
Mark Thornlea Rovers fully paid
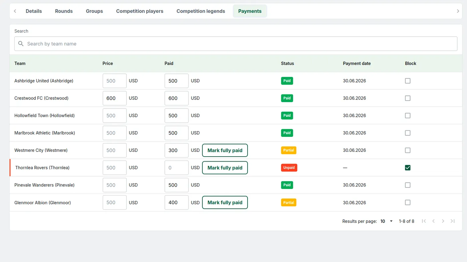tap(225, 168)
